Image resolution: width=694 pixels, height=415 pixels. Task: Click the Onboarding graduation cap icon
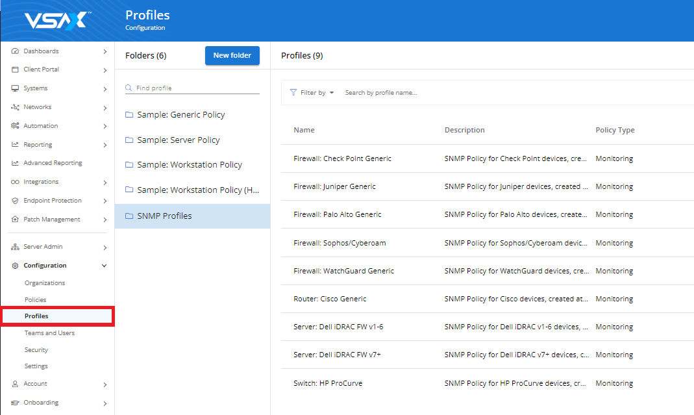(15, 403)
